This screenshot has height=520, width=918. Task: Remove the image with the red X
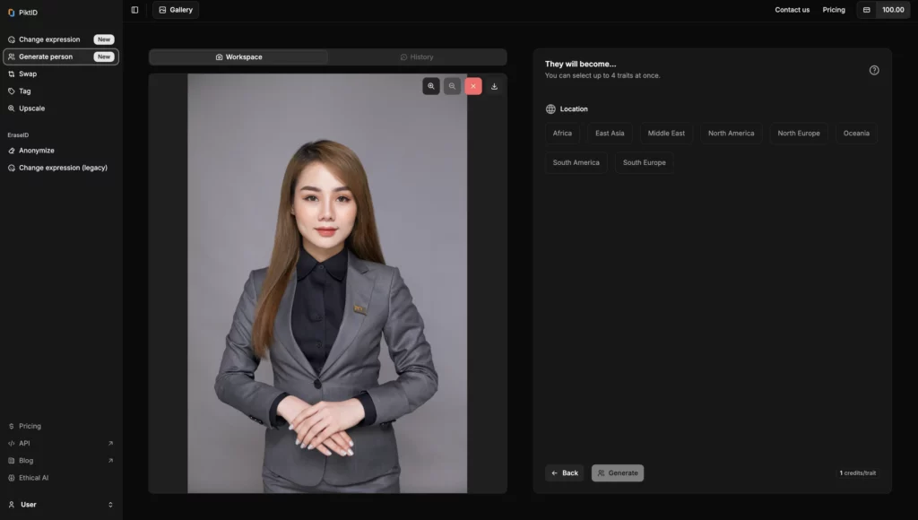tap(473, 85)
